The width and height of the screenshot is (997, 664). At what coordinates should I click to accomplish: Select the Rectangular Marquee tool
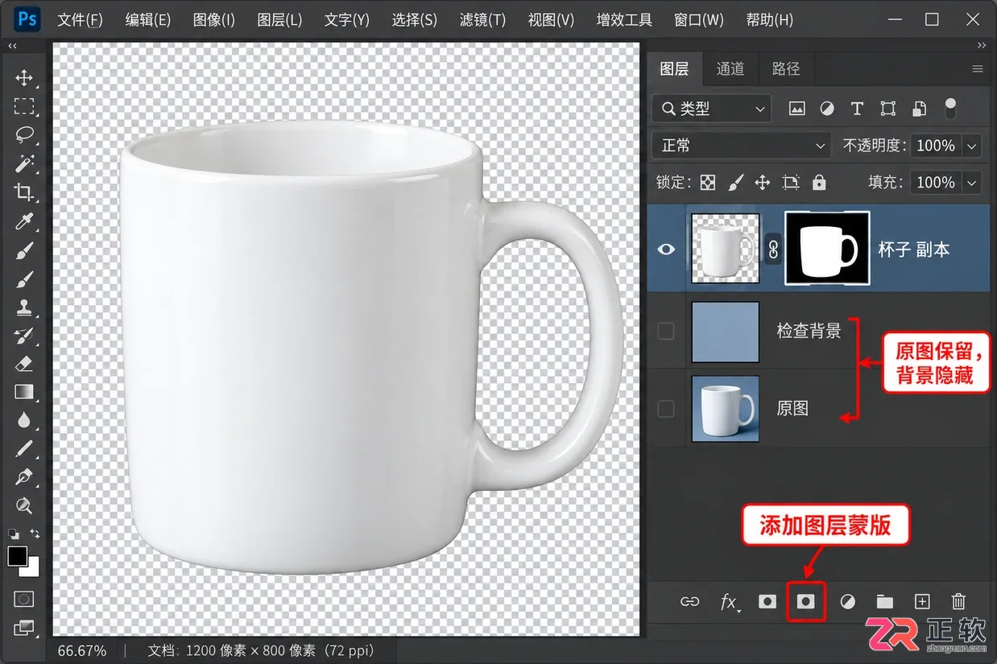pos(24,106)
